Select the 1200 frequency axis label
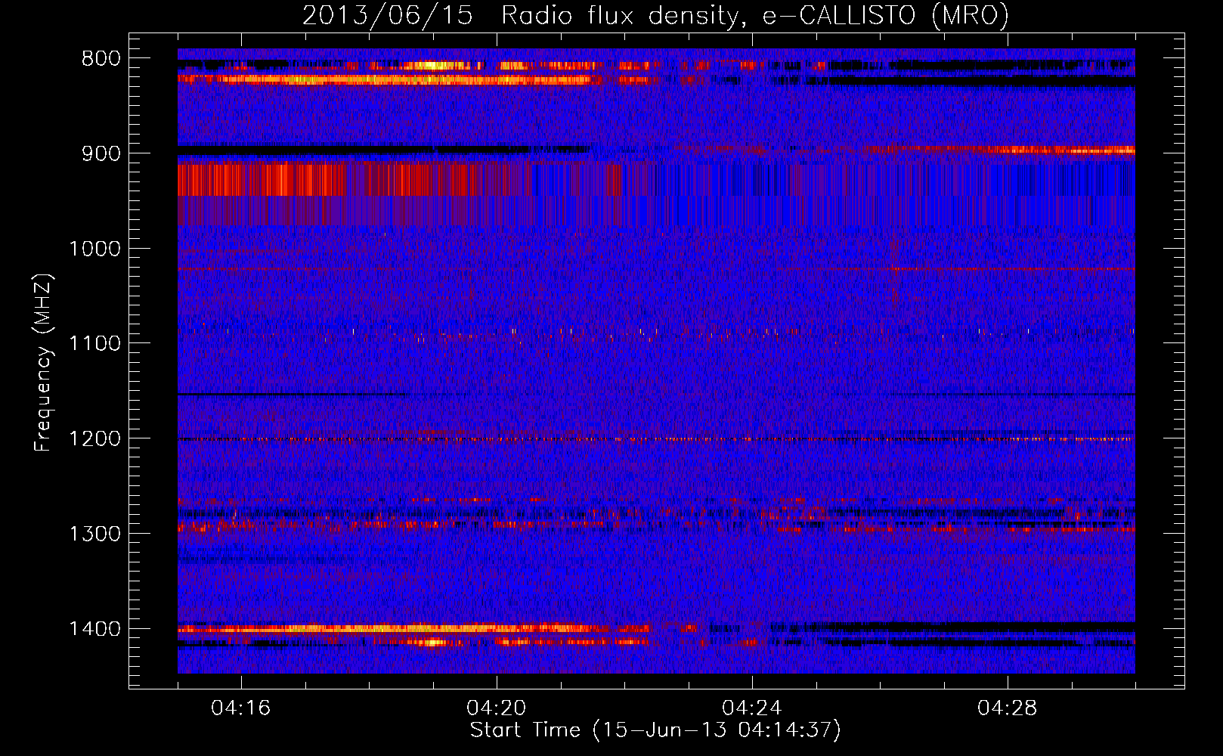The width and height of the screenshot is (1223, 756). point(94,439)
